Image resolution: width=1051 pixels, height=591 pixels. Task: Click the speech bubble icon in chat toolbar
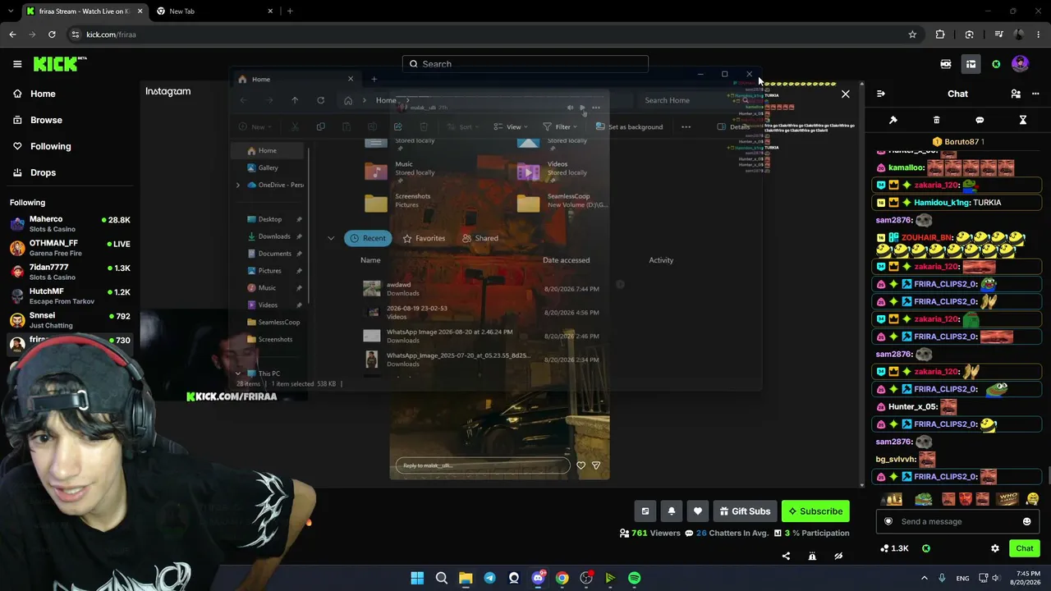[980, 120]
